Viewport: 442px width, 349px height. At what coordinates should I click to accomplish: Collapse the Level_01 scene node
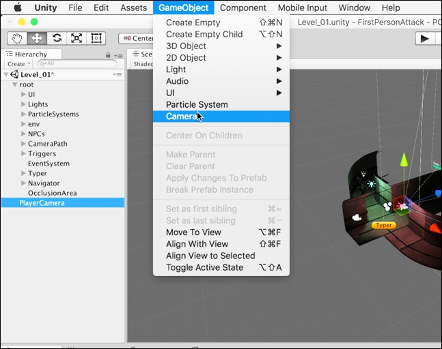point(6,74)
